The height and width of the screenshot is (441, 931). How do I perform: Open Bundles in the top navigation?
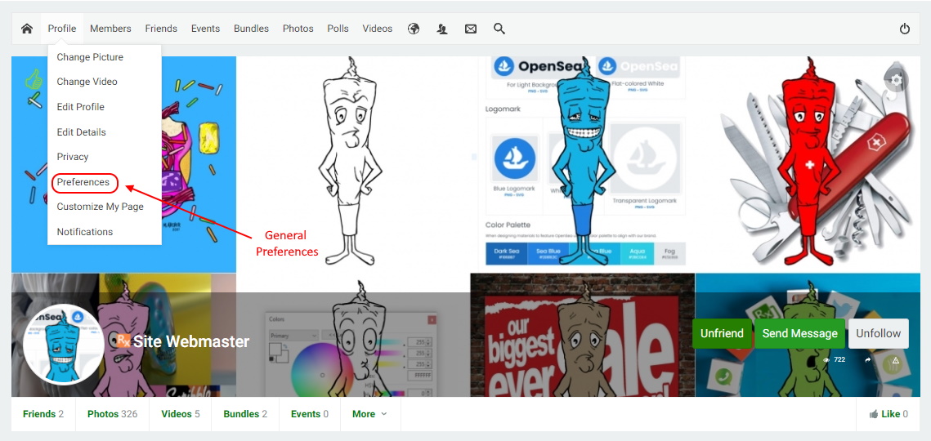coord(251,29)
